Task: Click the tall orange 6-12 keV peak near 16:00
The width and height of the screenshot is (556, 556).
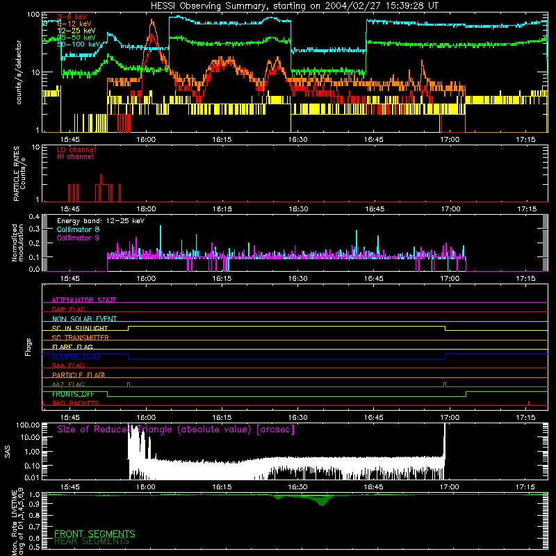Action: (152, 22)
